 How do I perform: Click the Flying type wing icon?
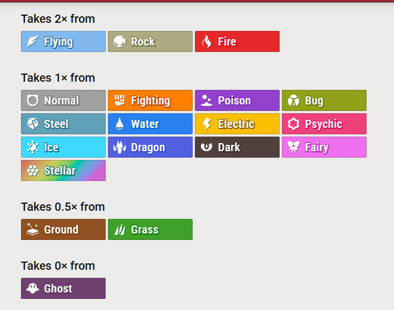point(33,41)
